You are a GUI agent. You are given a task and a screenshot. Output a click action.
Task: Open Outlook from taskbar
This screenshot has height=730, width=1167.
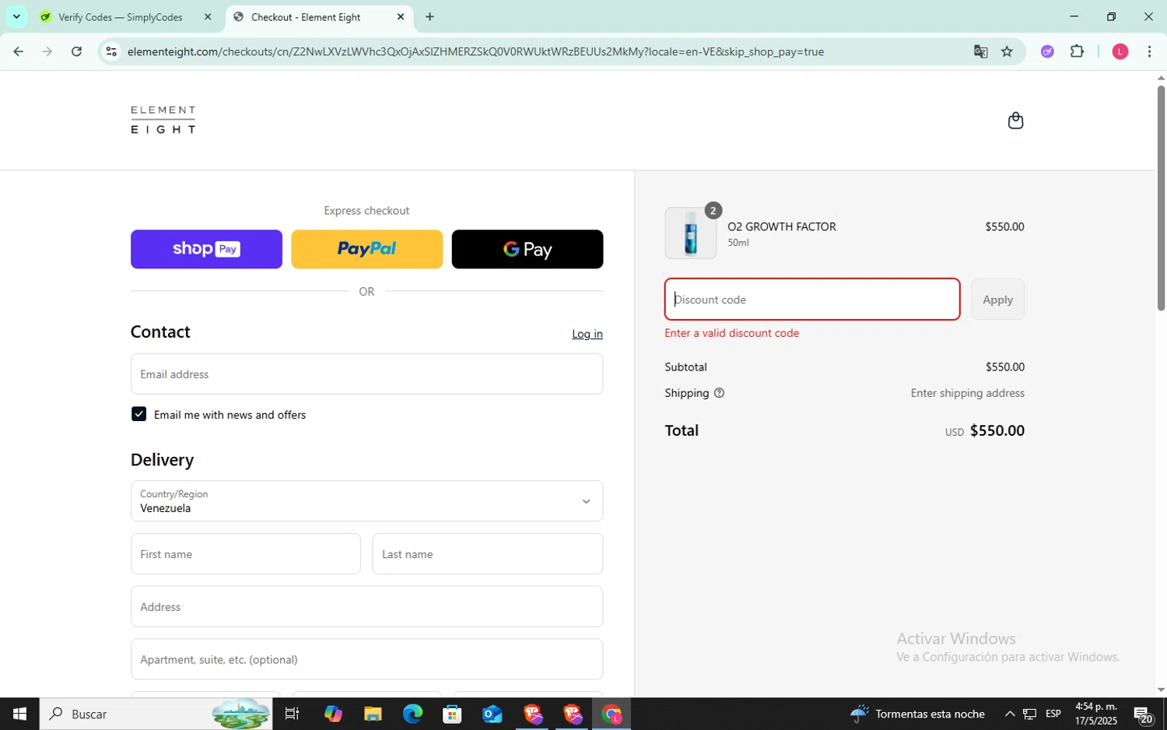pyautogui.click(x=492, y=714)
